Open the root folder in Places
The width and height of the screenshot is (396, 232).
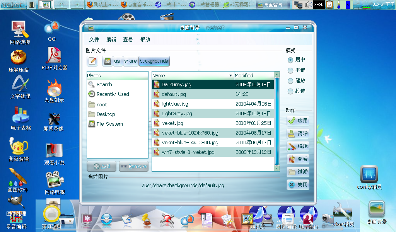[118, 104]
